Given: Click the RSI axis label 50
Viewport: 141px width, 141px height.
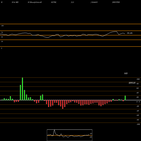Looking at the screenshot, I should click(x=2, y=37).
